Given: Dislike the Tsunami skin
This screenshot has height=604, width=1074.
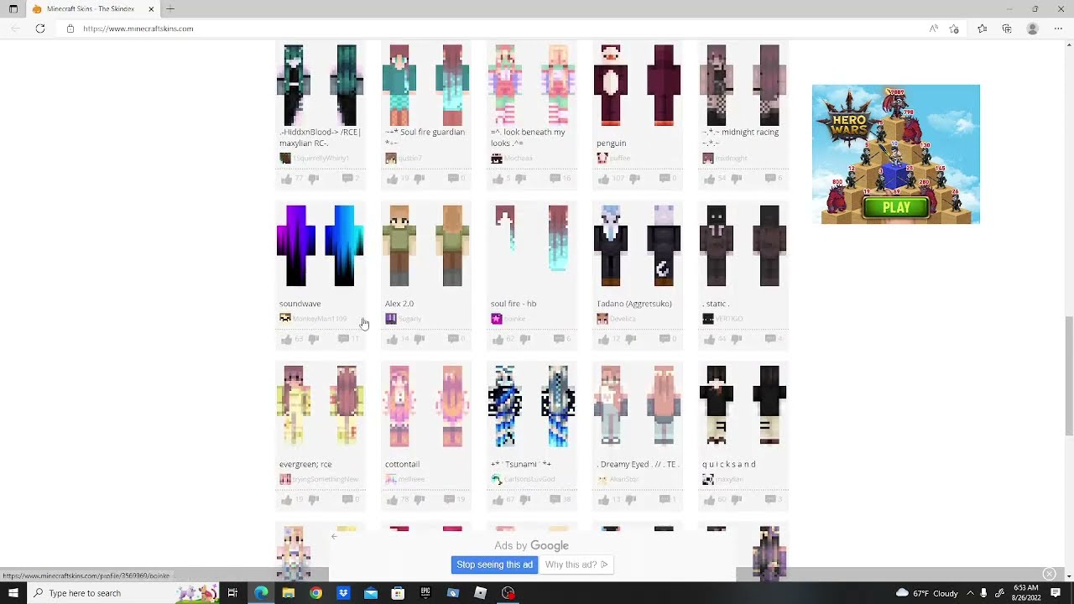Looking at the screenshot, I should click(x=525, y=500).
